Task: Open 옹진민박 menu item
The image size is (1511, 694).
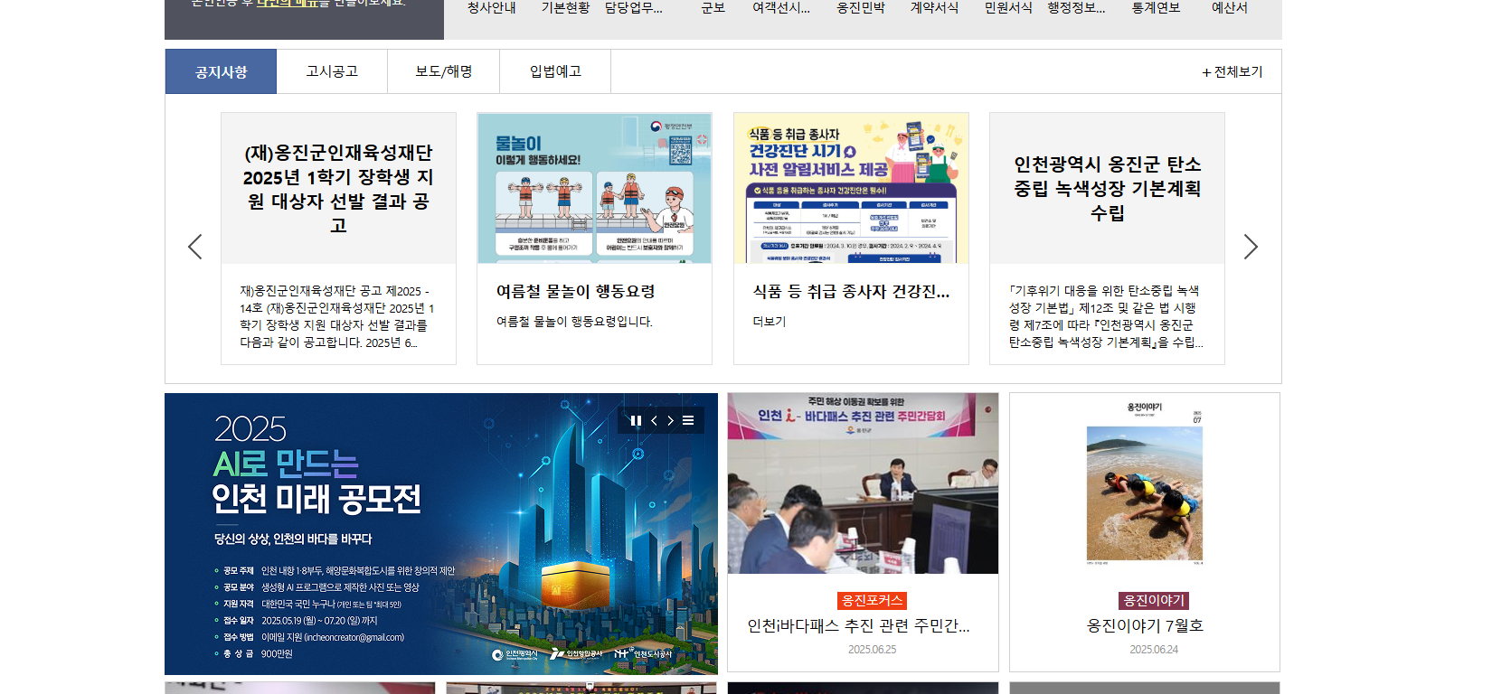Action: click(x=861, y=8)
